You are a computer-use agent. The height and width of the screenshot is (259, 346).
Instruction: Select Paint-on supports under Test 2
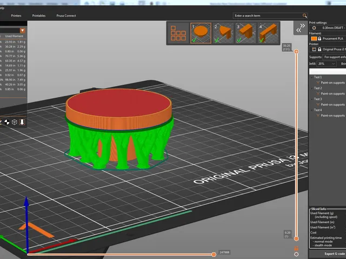coord(333,93)
